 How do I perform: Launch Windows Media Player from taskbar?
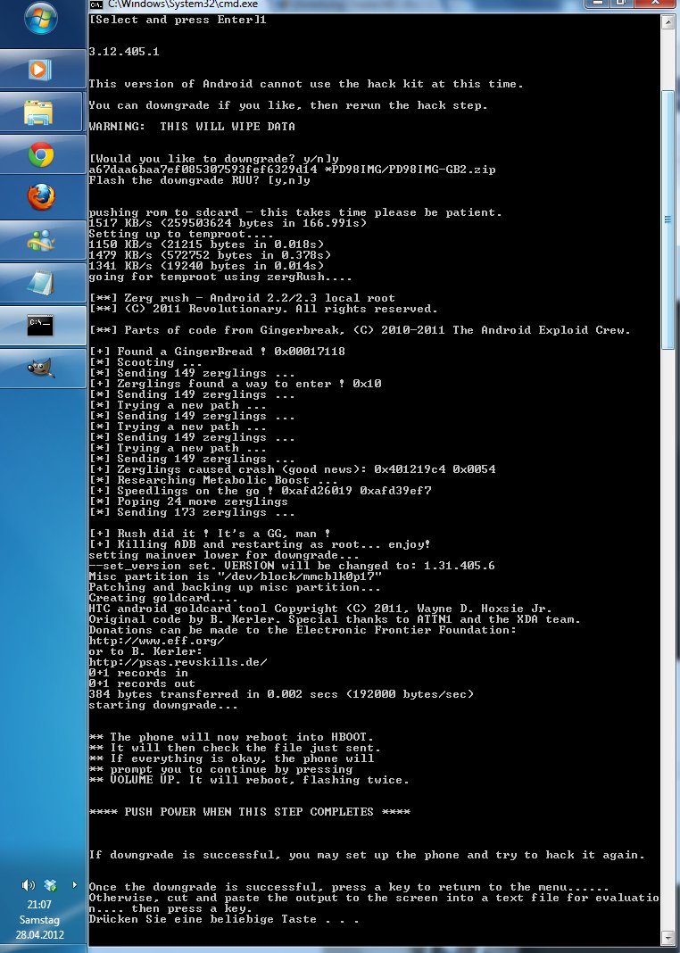point(40,70)
